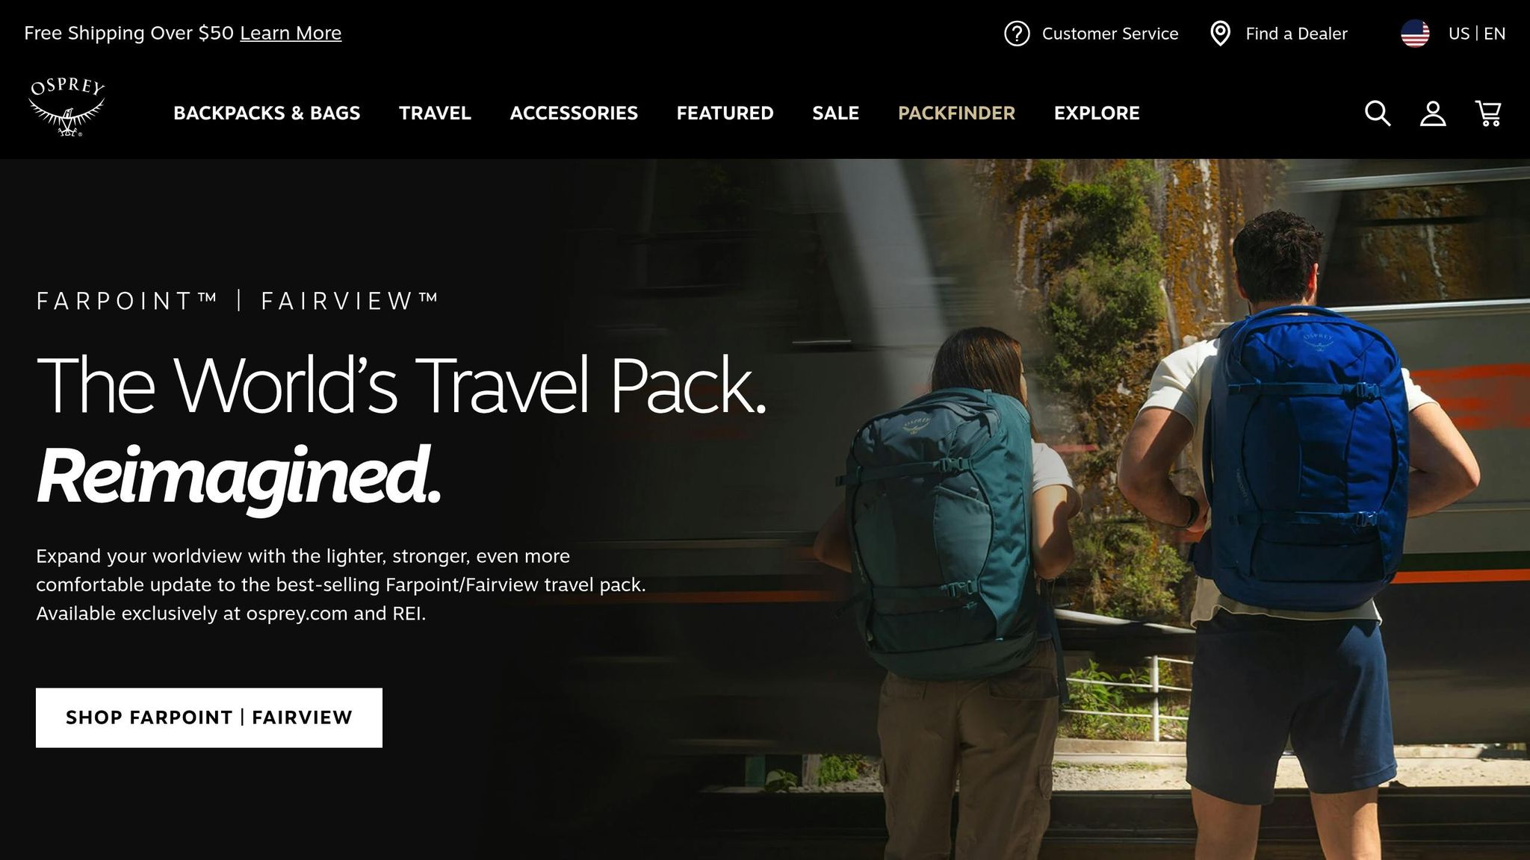This screenshot has width=1530, height=860.
Task: Click the Shop Farpoint | Fairview button
Action: click(209, 717)
